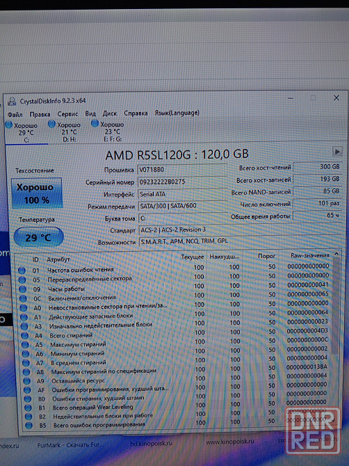Select the Частота ошибок чтения row
349x466 pixels.
tap(174, 268)
